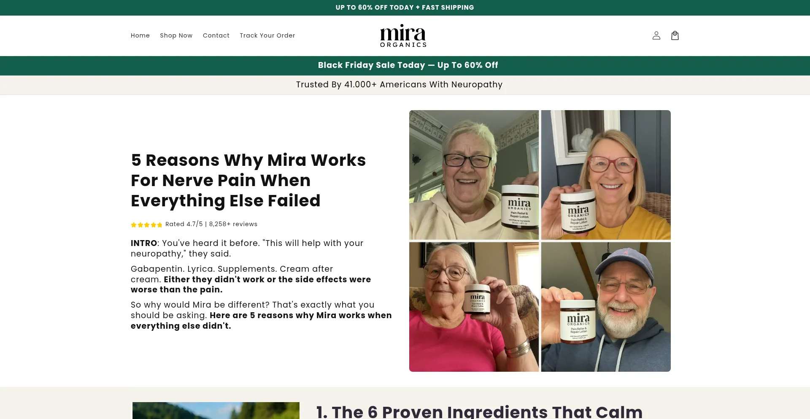Click the Rated 4.7/5 reviews text
This screenshot has width=810, height=419.
click(211, 224)
